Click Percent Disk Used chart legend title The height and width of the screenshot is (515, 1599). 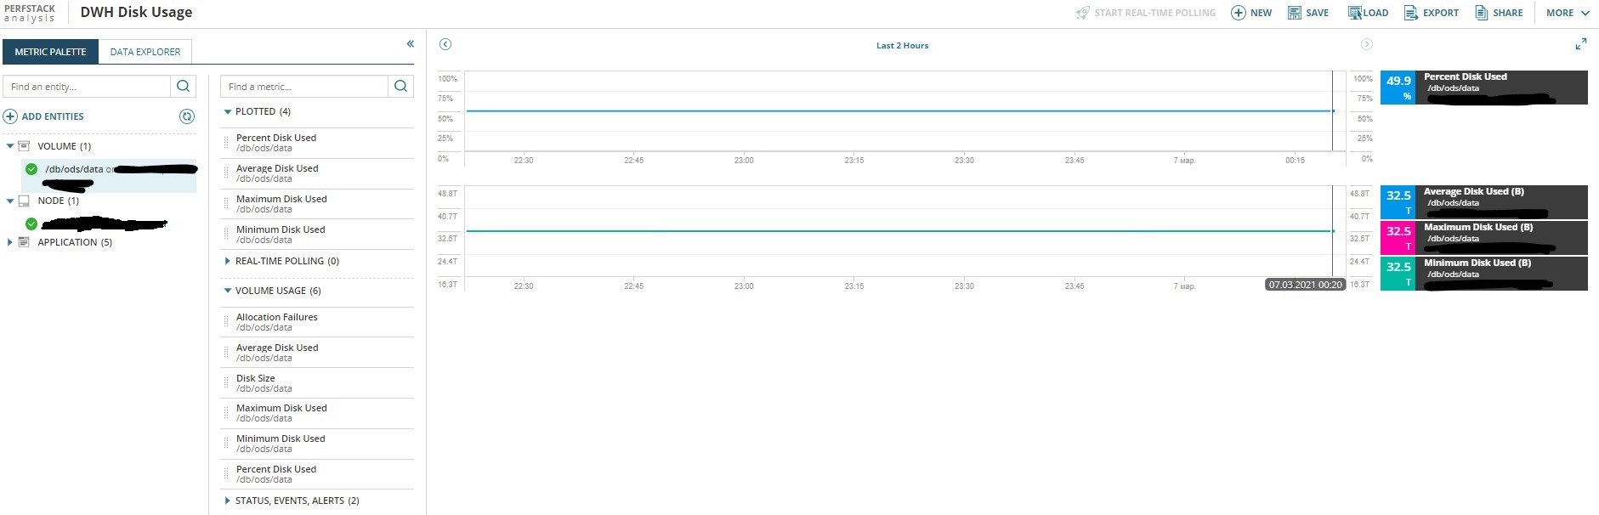pos(1466,76)
